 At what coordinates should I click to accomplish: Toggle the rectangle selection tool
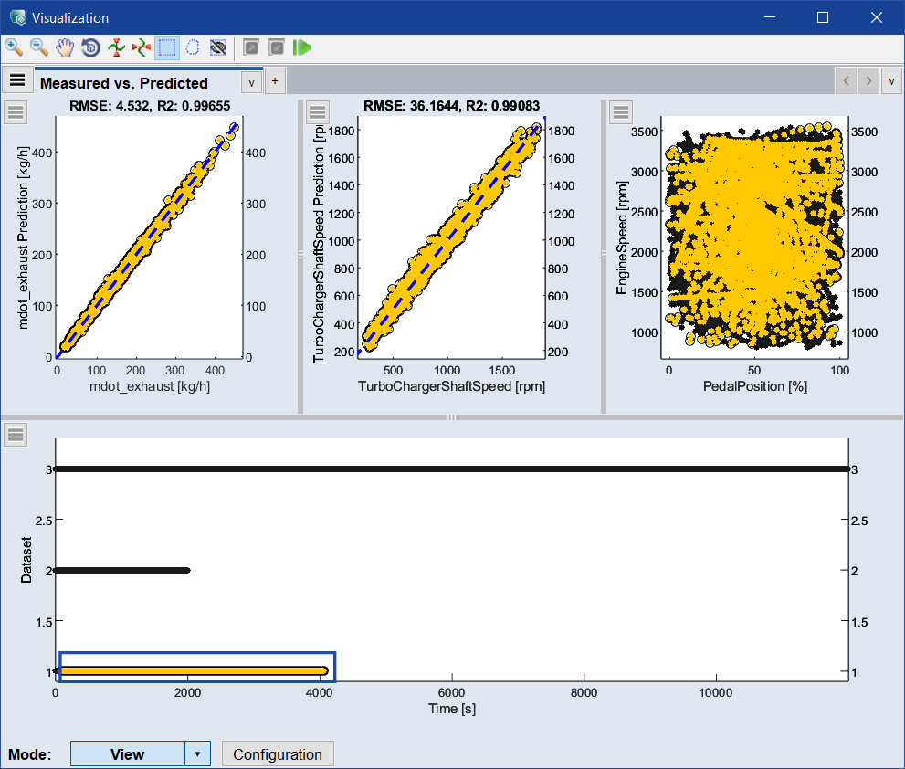tap(167, 47)
